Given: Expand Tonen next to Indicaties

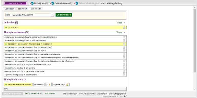Looking at the screenshot, I should pos(121,23).
